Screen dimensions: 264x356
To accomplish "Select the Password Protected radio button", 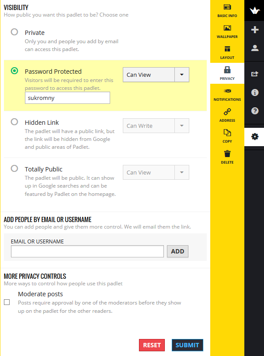I will coord(14,71).
